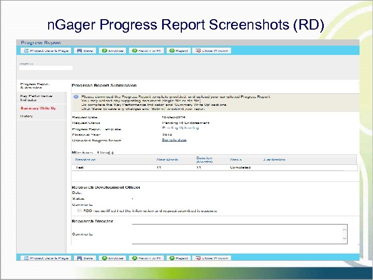Screen dimensions: 373x280
Task: Click the up arrow of the comments box scrollbar
Action: click(x=345, y=230)
